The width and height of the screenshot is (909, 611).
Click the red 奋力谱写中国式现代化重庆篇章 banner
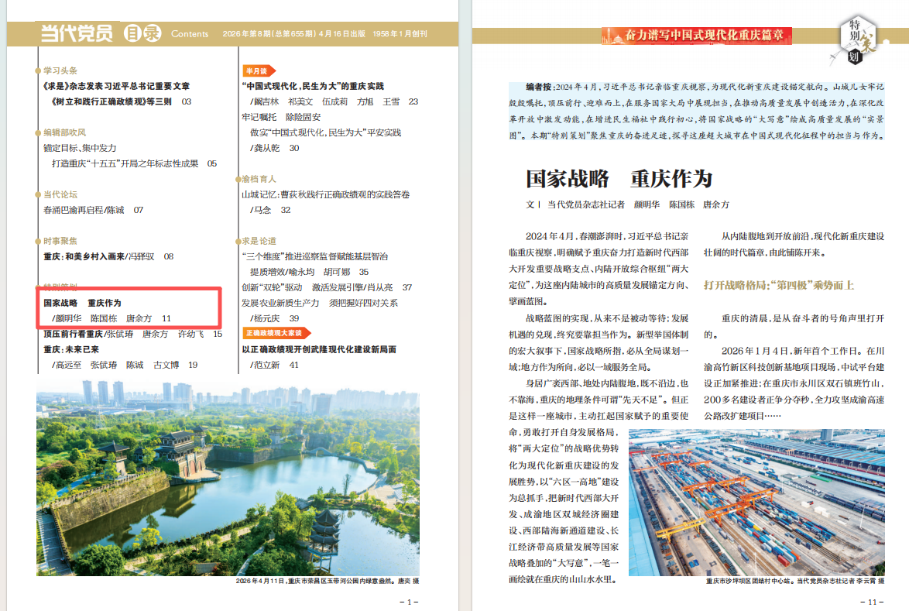click(697, 35)
